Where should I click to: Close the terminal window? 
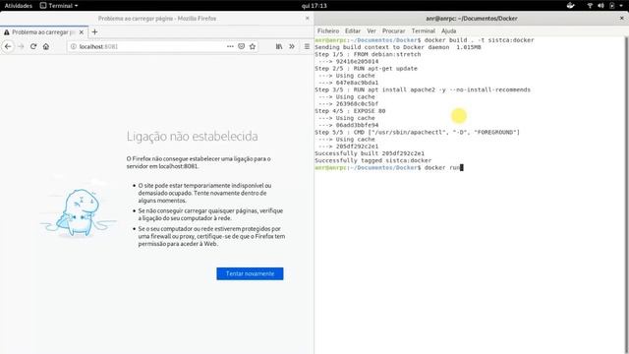point(622,18)
